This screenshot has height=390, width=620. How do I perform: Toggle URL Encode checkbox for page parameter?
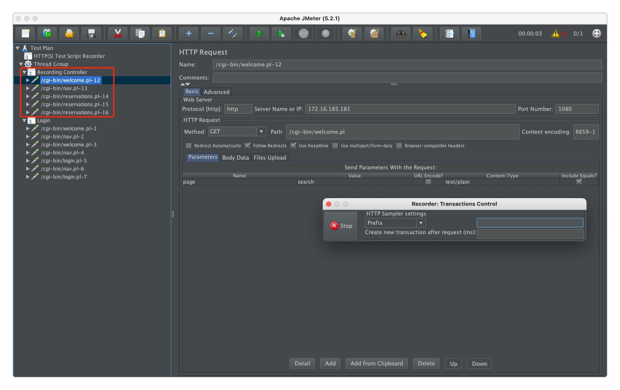(x=428, y=182)
